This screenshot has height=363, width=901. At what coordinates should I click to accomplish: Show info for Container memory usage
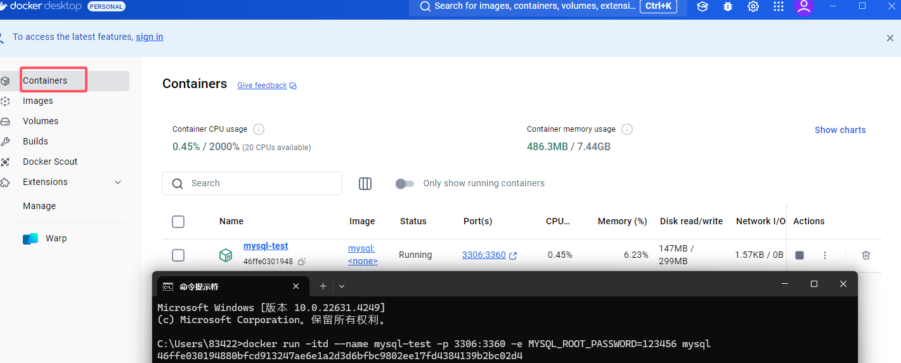[x=627, y=129]
